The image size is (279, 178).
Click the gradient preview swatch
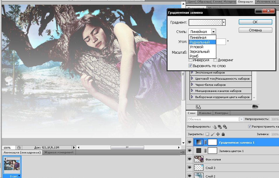205,22
